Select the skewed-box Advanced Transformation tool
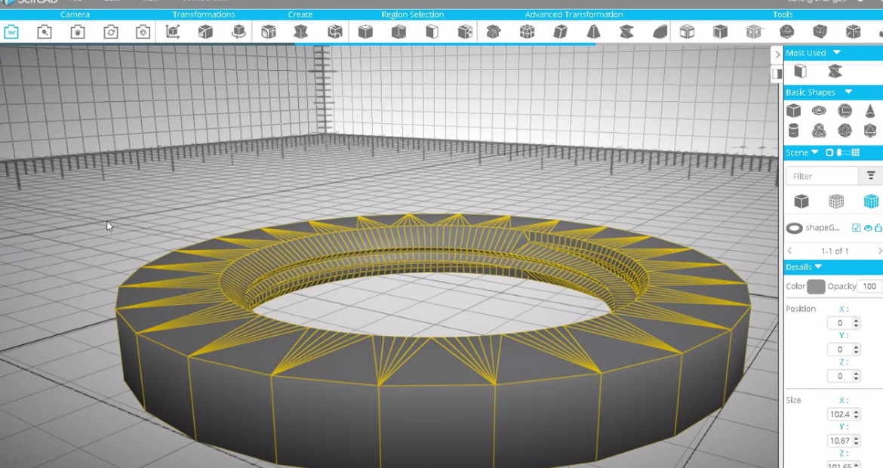This screenshot has width=883, height=468. click(x=560, y=32)
